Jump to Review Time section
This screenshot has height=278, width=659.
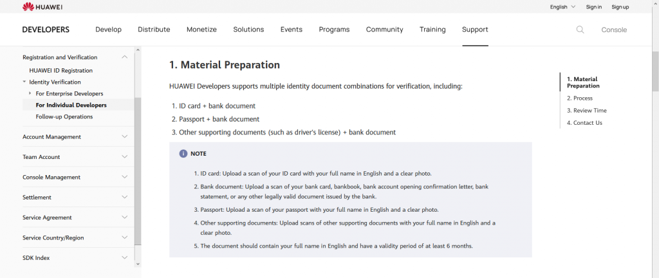tap(587, 111)
